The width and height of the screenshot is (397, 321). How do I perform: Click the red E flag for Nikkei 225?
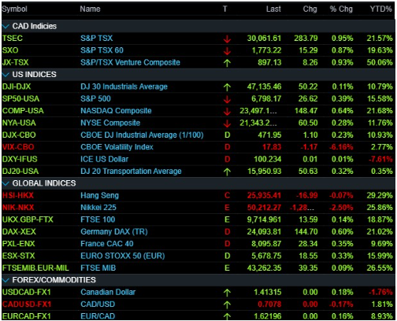coord(228,208)
